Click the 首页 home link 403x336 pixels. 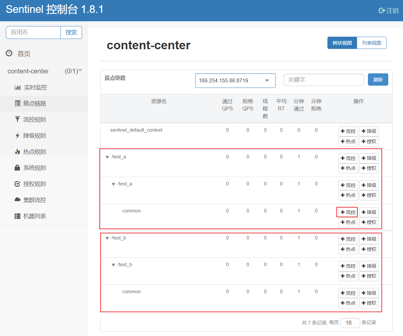pyautogui.click(x=24, y=54)
